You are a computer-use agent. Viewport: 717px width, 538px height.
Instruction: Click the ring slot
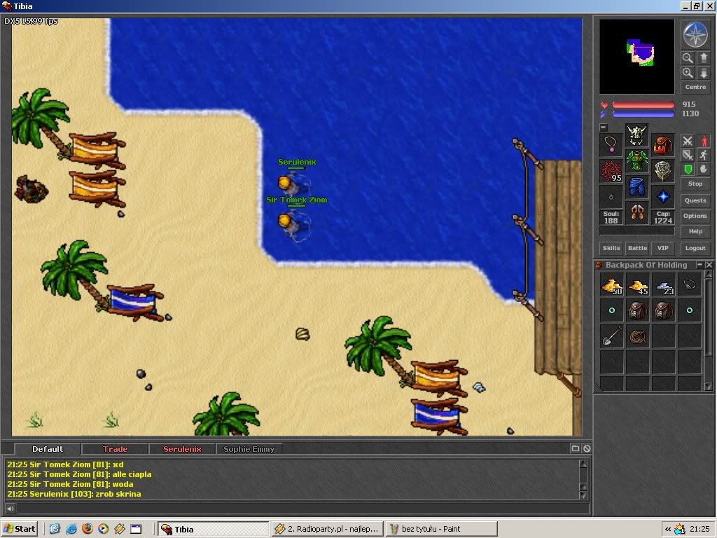[611, 197]
